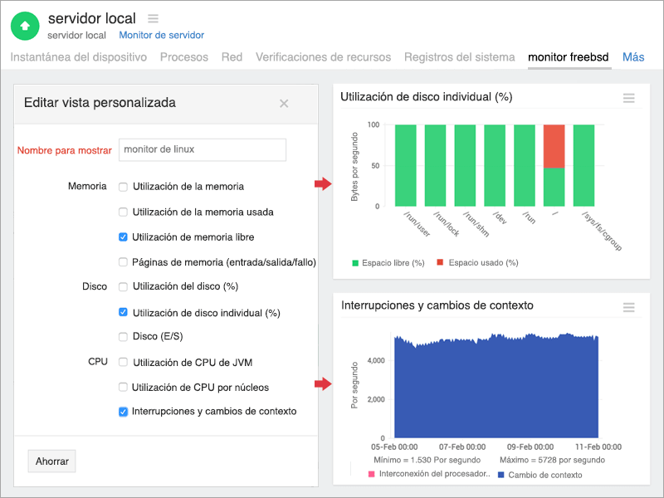664x498 pixels.
Task: Close the Editar vista personalizada dialog
Action: coord(284,104)
